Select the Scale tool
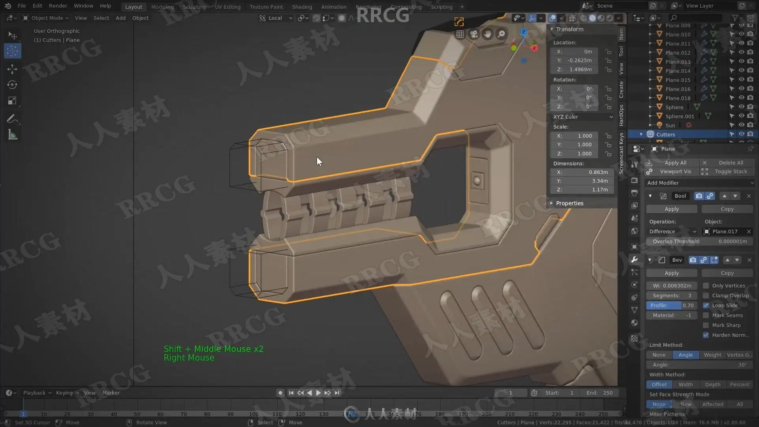This screenshot has height=427, width=759. [x=12, y=101]
